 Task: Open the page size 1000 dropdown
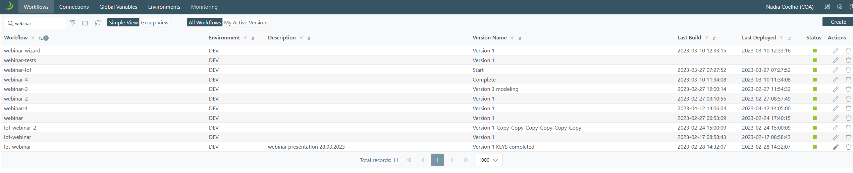[489, 160]
